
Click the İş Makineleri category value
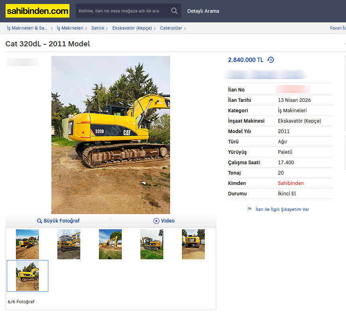292,110
